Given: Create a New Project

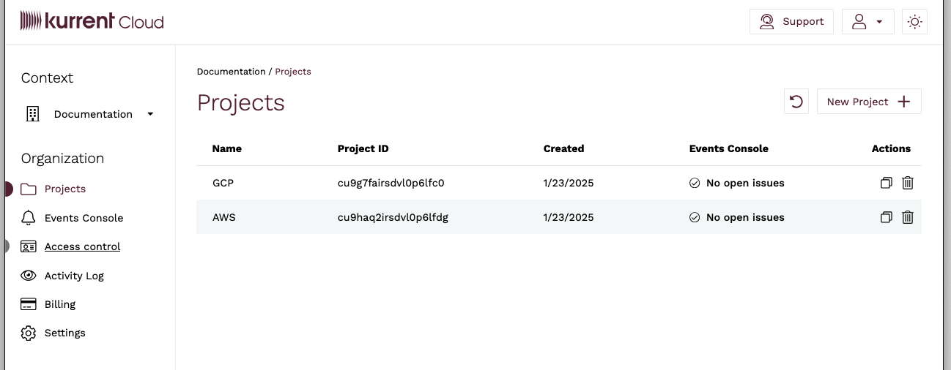Looking at the screenshot, I should tap(868, 102).
